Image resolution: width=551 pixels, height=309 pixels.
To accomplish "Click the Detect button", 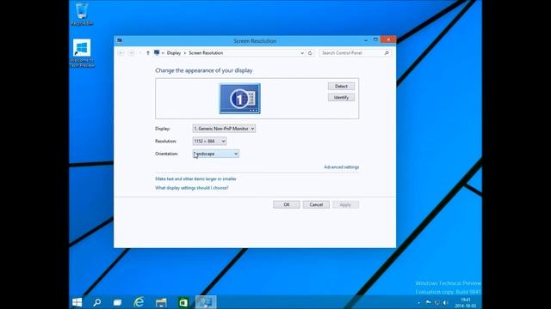I will coord(341,86).
